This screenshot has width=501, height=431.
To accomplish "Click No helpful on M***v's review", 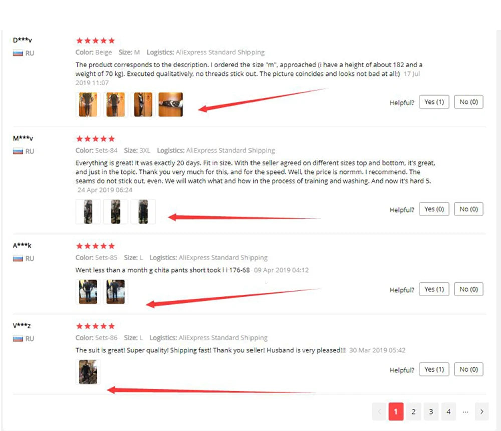I will coord(469,209).
